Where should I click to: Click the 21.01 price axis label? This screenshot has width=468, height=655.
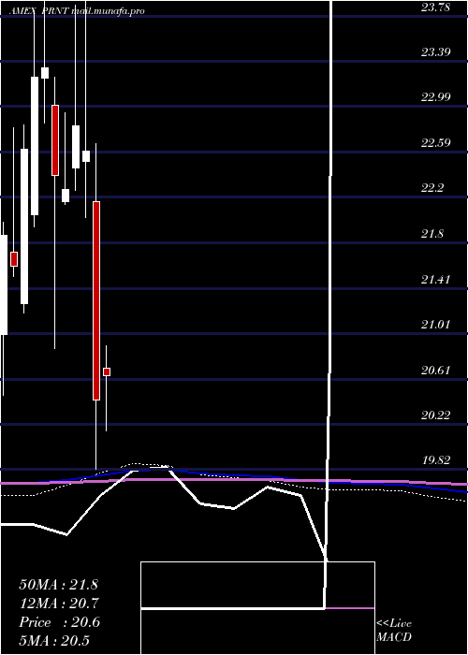436,324
